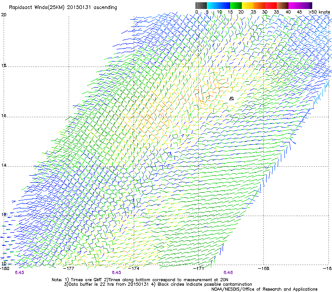Click the longitude axis label '-177'
The image size is (332, 292).
69,268
